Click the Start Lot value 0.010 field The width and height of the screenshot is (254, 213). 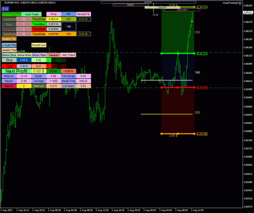[x=54, y=86]
